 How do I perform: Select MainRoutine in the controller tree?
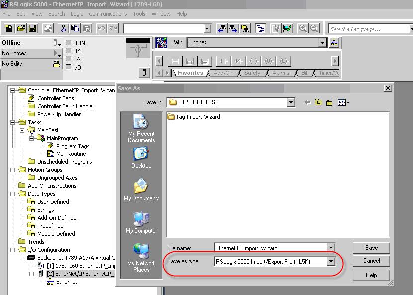pyautogui.click(x=71, y=154)
